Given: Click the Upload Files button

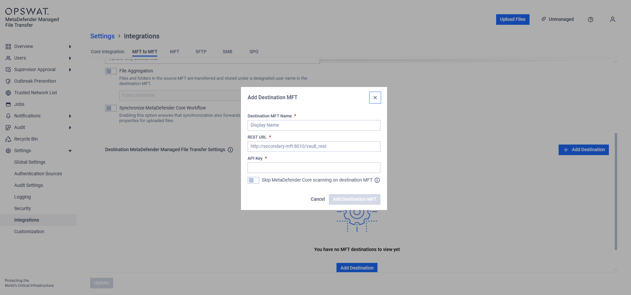Looking at the screenshot, I should click(513, 20).
